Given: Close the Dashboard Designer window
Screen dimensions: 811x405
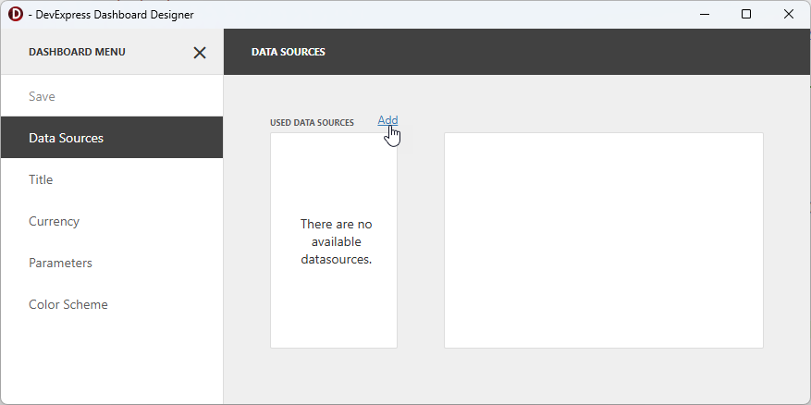Looking at the screenshot, I should click(x=788, y=15).
